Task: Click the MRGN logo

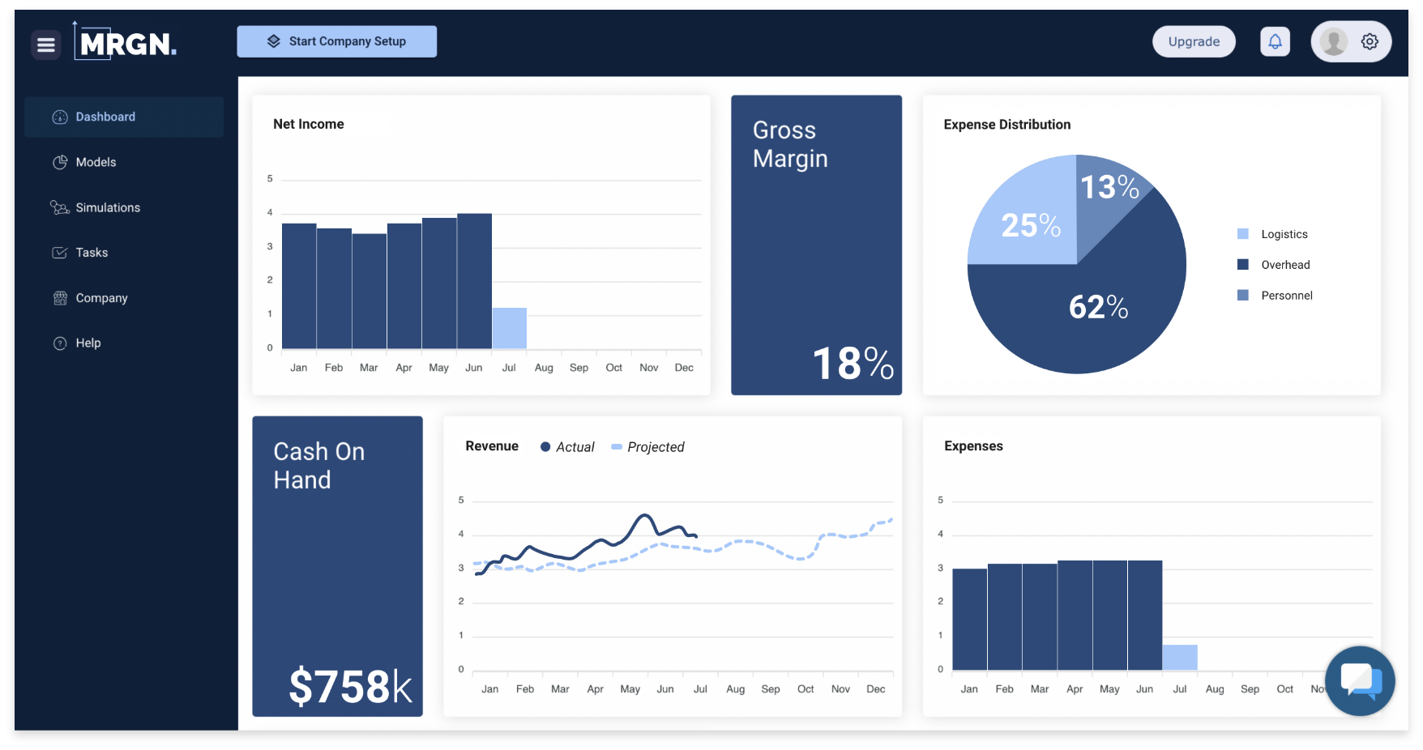Action: pos(126,42)
